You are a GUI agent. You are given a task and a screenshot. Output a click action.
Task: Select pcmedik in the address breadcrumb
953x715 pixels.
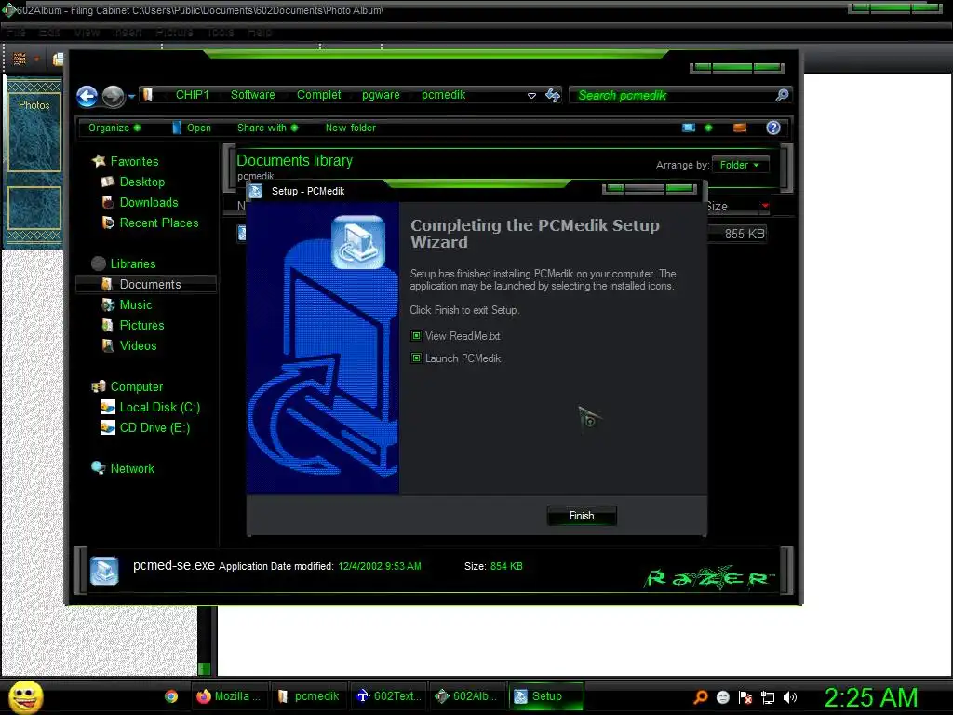tap(444, 94)
